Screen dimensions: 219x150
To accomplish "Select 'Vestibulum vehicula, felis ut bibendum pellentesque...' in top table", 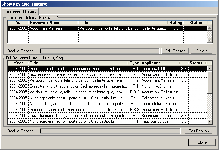I will pos(123,28).
